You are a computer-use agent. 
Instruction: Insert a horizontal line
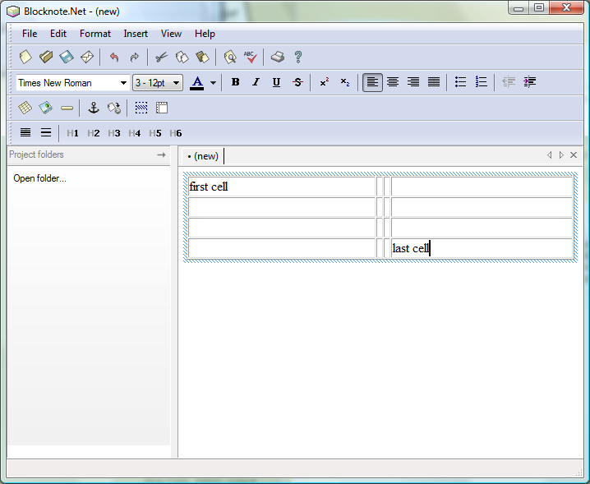pyautogui.click(x=67, y=108)
